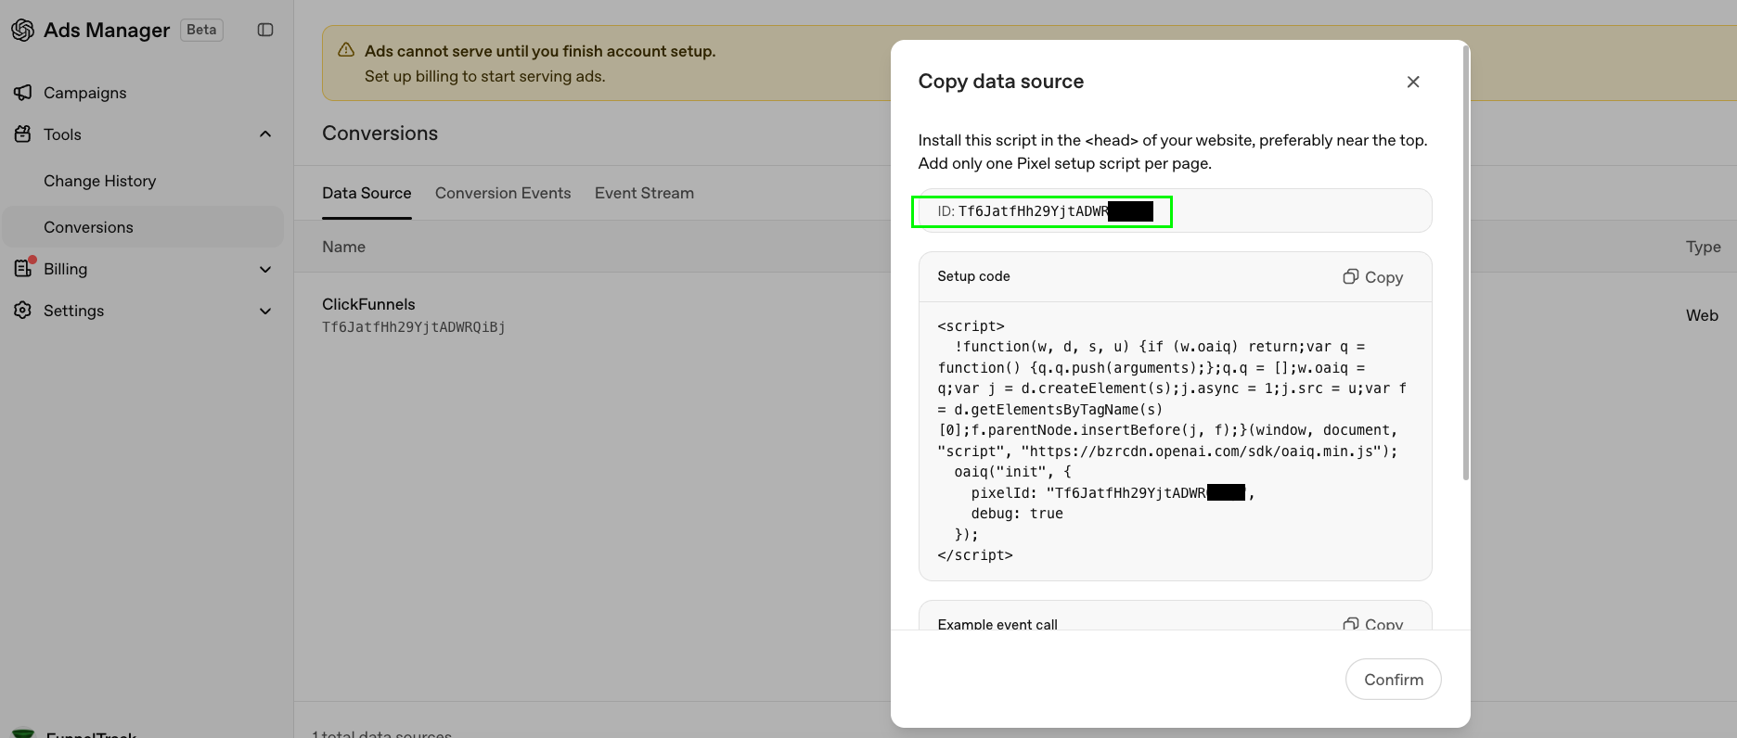Click 'Set up billing to start serving ads' text
1737x738 pixels.
(484, 76)
